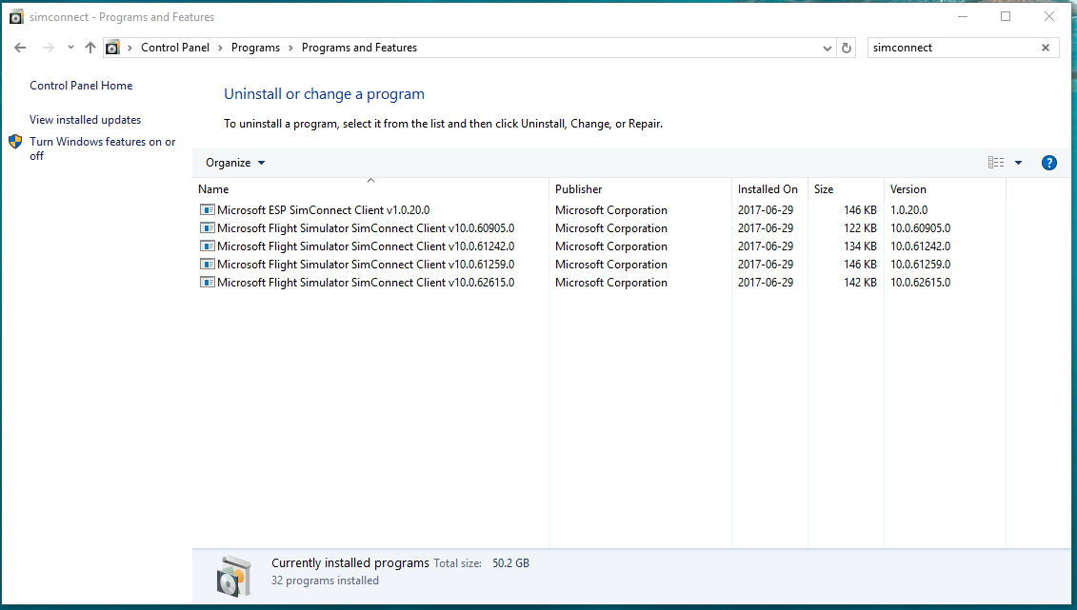1077x610 pixels.
Task: Open the Help question mark button
Action: click(1048, 163)
